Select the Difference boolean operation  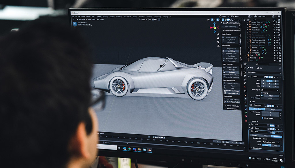pos(277,137)
